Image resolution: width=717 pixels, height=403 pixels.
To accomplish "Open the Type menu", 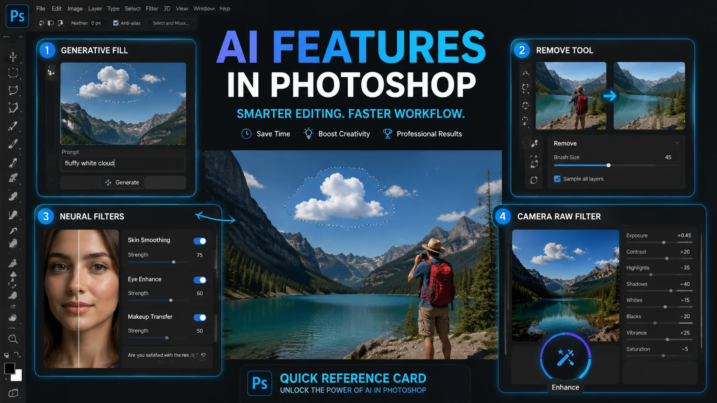I will (113, 8).
